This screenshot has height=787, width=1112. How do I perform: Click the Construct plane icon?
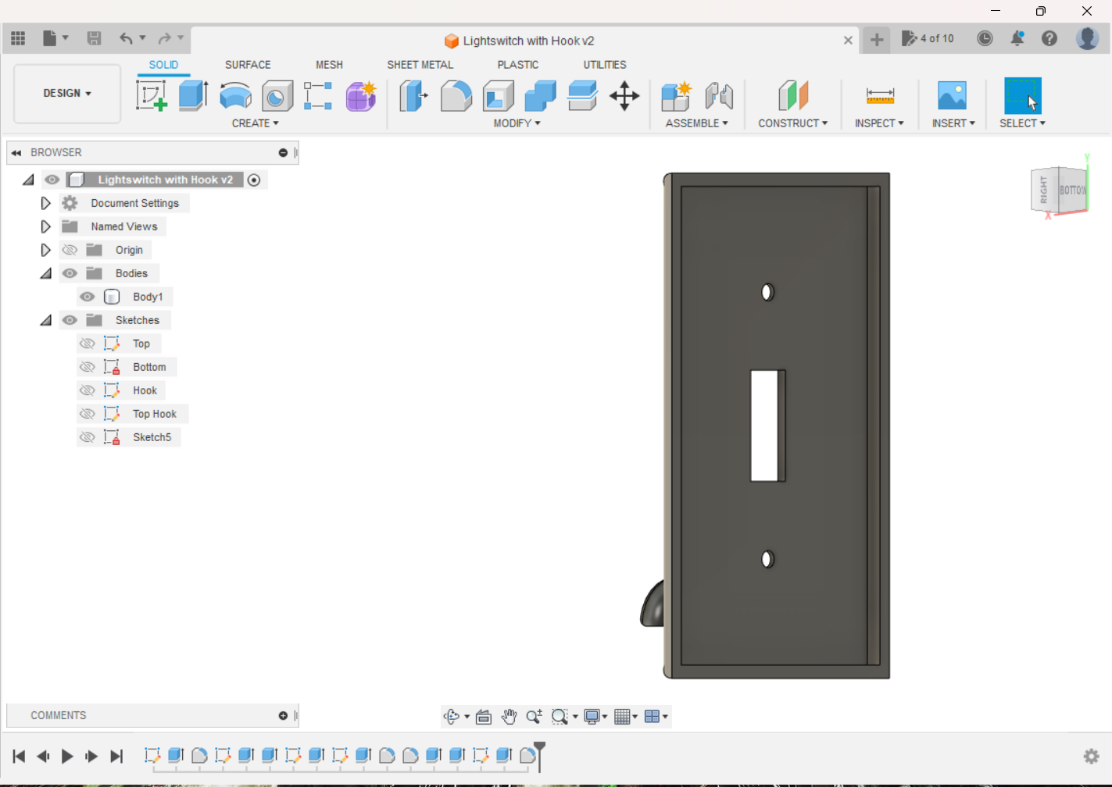(x=793, y=96)
